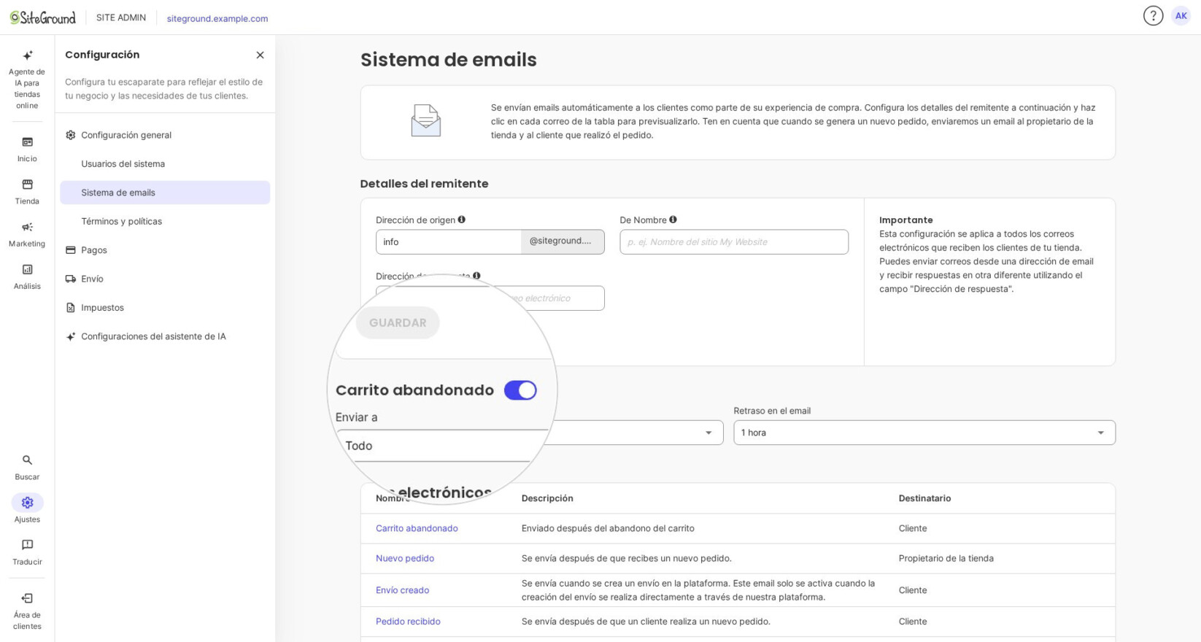Go to Inicio in the left rail
Image resolution: width=1201 pixels, height=642 pixels.
click(27, 149)
